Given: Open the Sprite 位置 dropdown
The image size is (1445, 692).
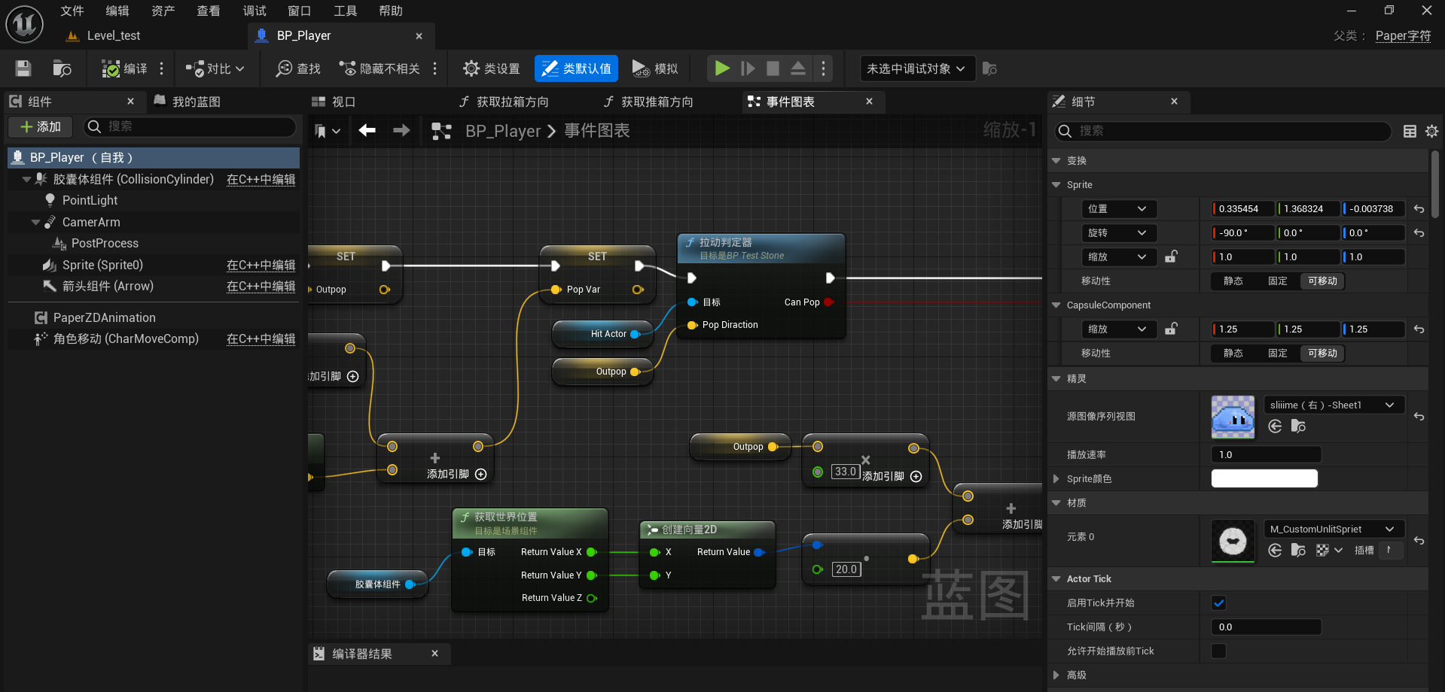Looking at the screenshot, I should [1117, 208].
